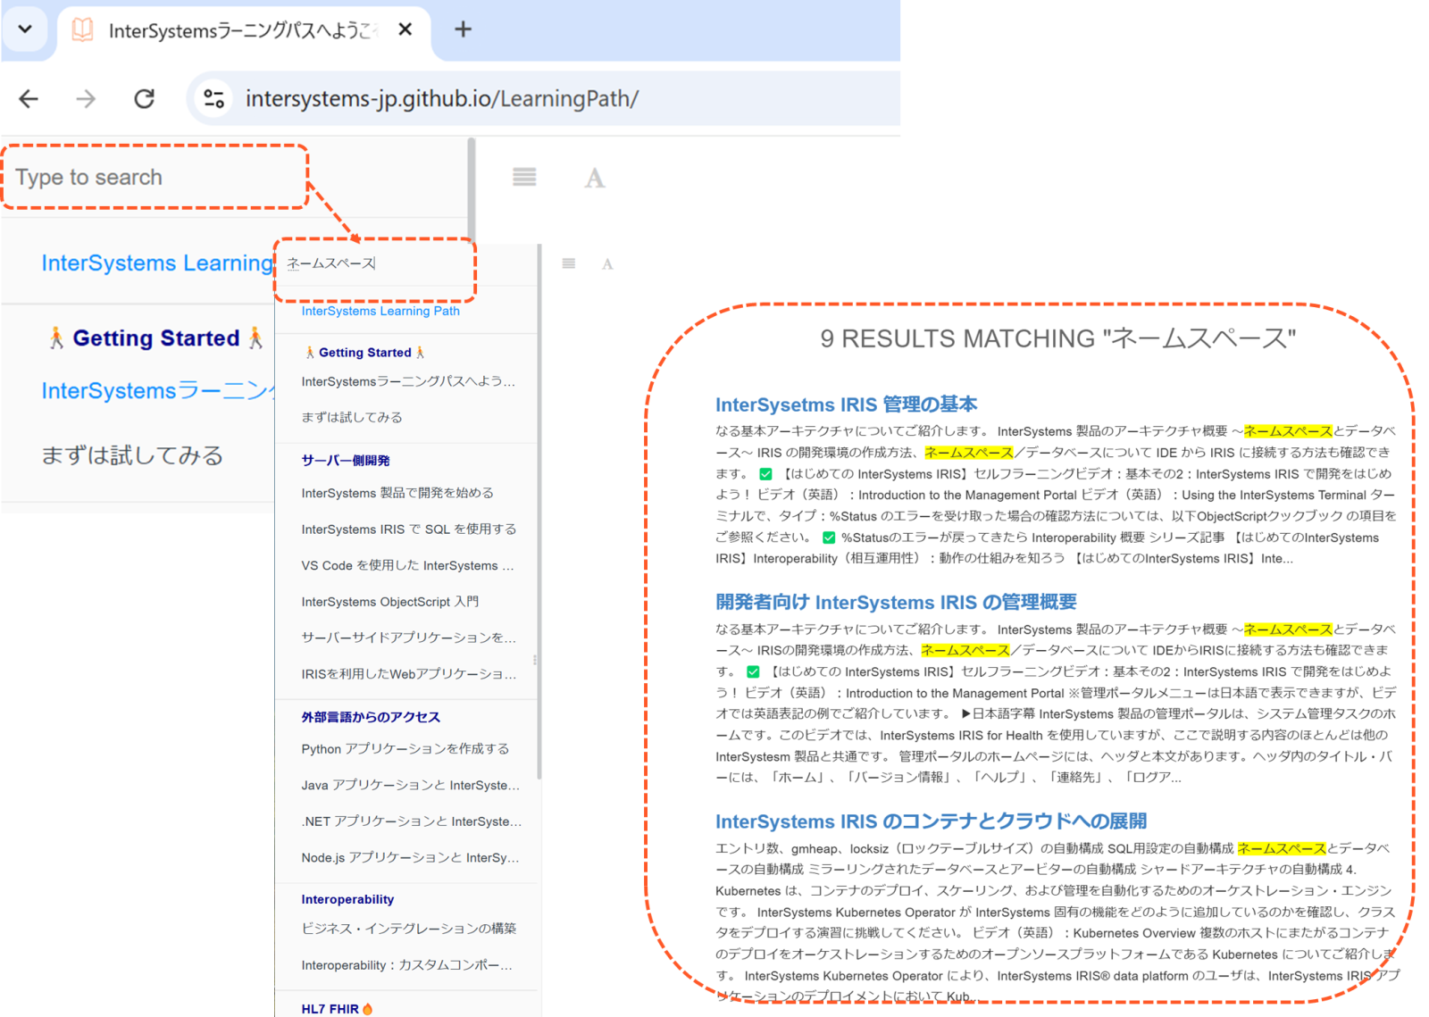The width and height of the screenshot is (1429, 1017).
Task: Open Python アプリケーションを作成する in sidebar
Action: tap(405, 749)
